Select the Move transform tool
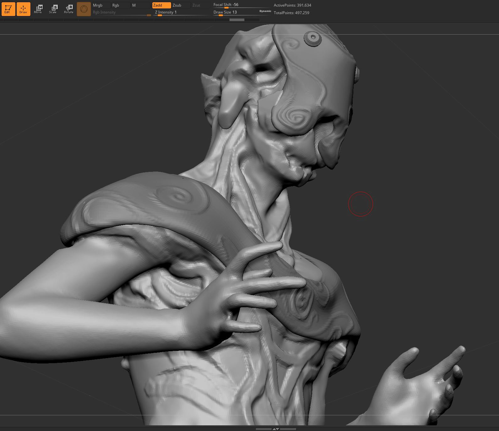This screenshot has height=431, width=499. coord(38,9)
